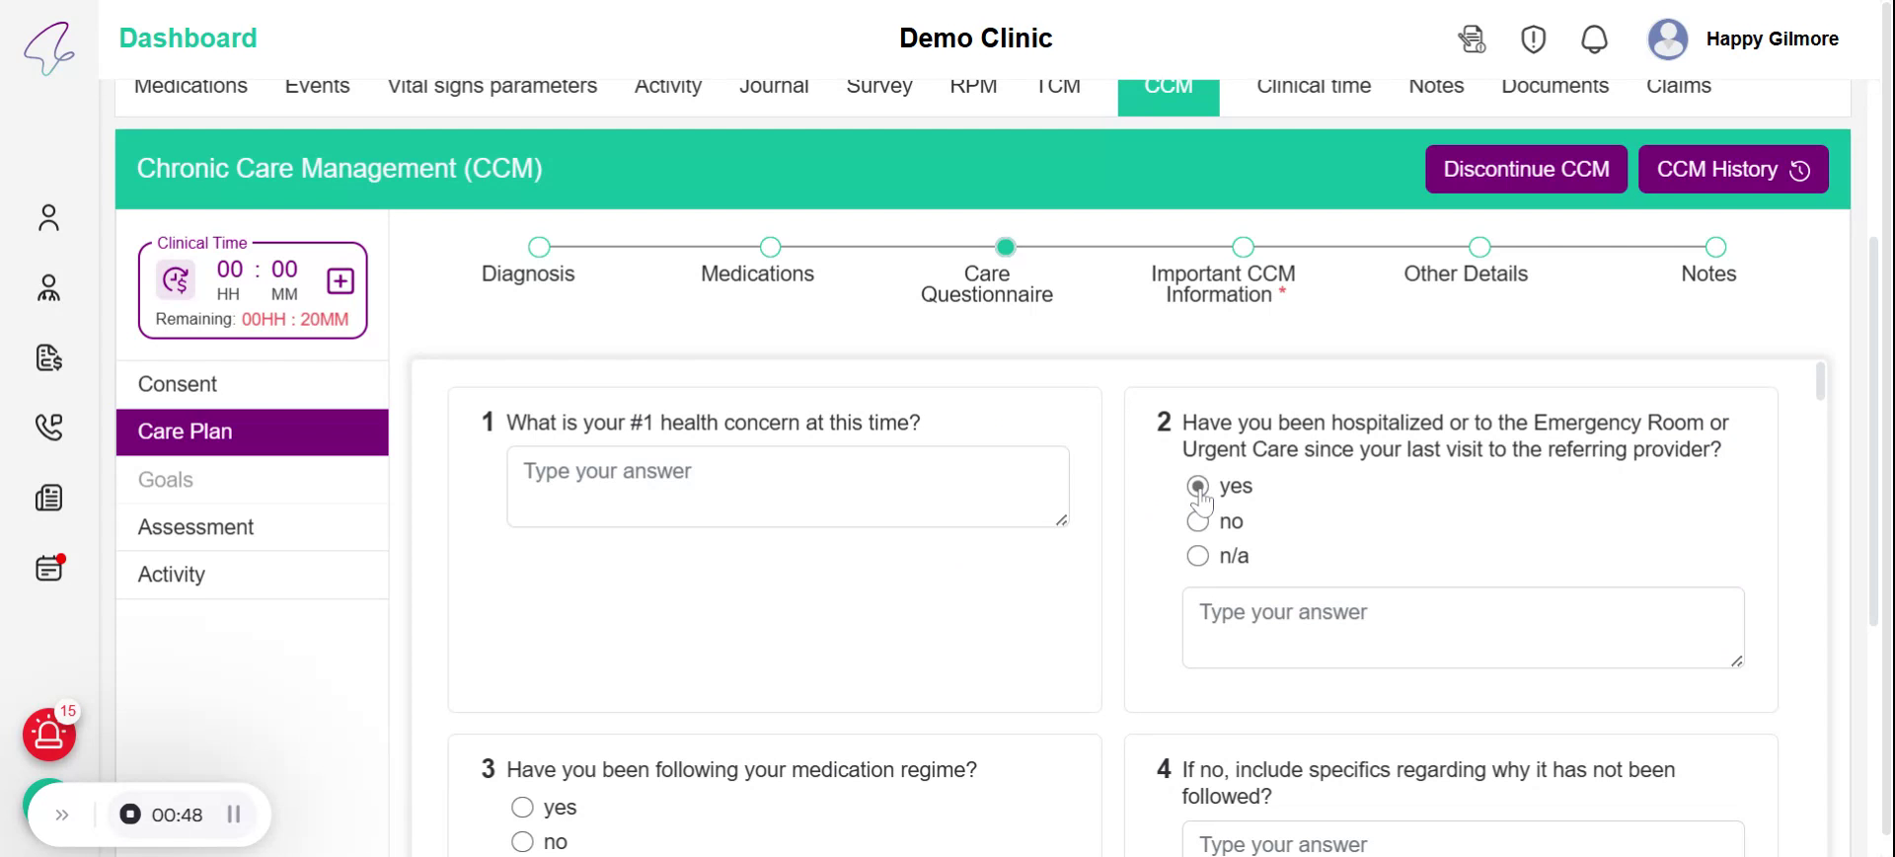Click the billing document sidebar icon
1895x857 pixels.
click(48, 357)
